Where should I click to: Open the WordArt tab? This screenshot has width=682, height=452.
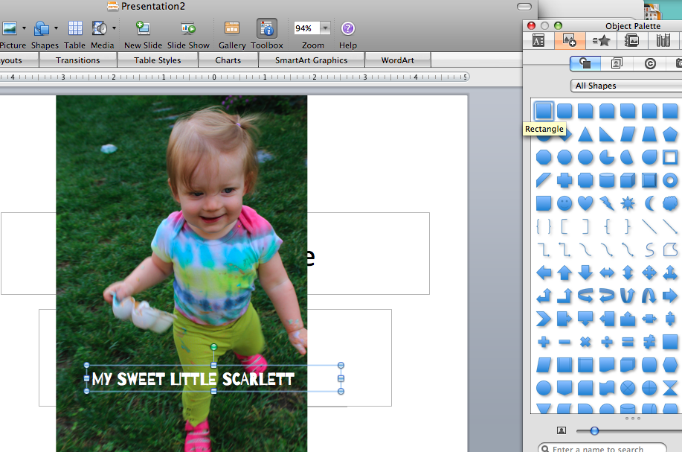tap(397, 60)
